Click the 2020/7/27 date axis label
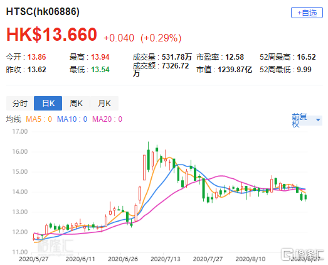 (x=208, y=259)
